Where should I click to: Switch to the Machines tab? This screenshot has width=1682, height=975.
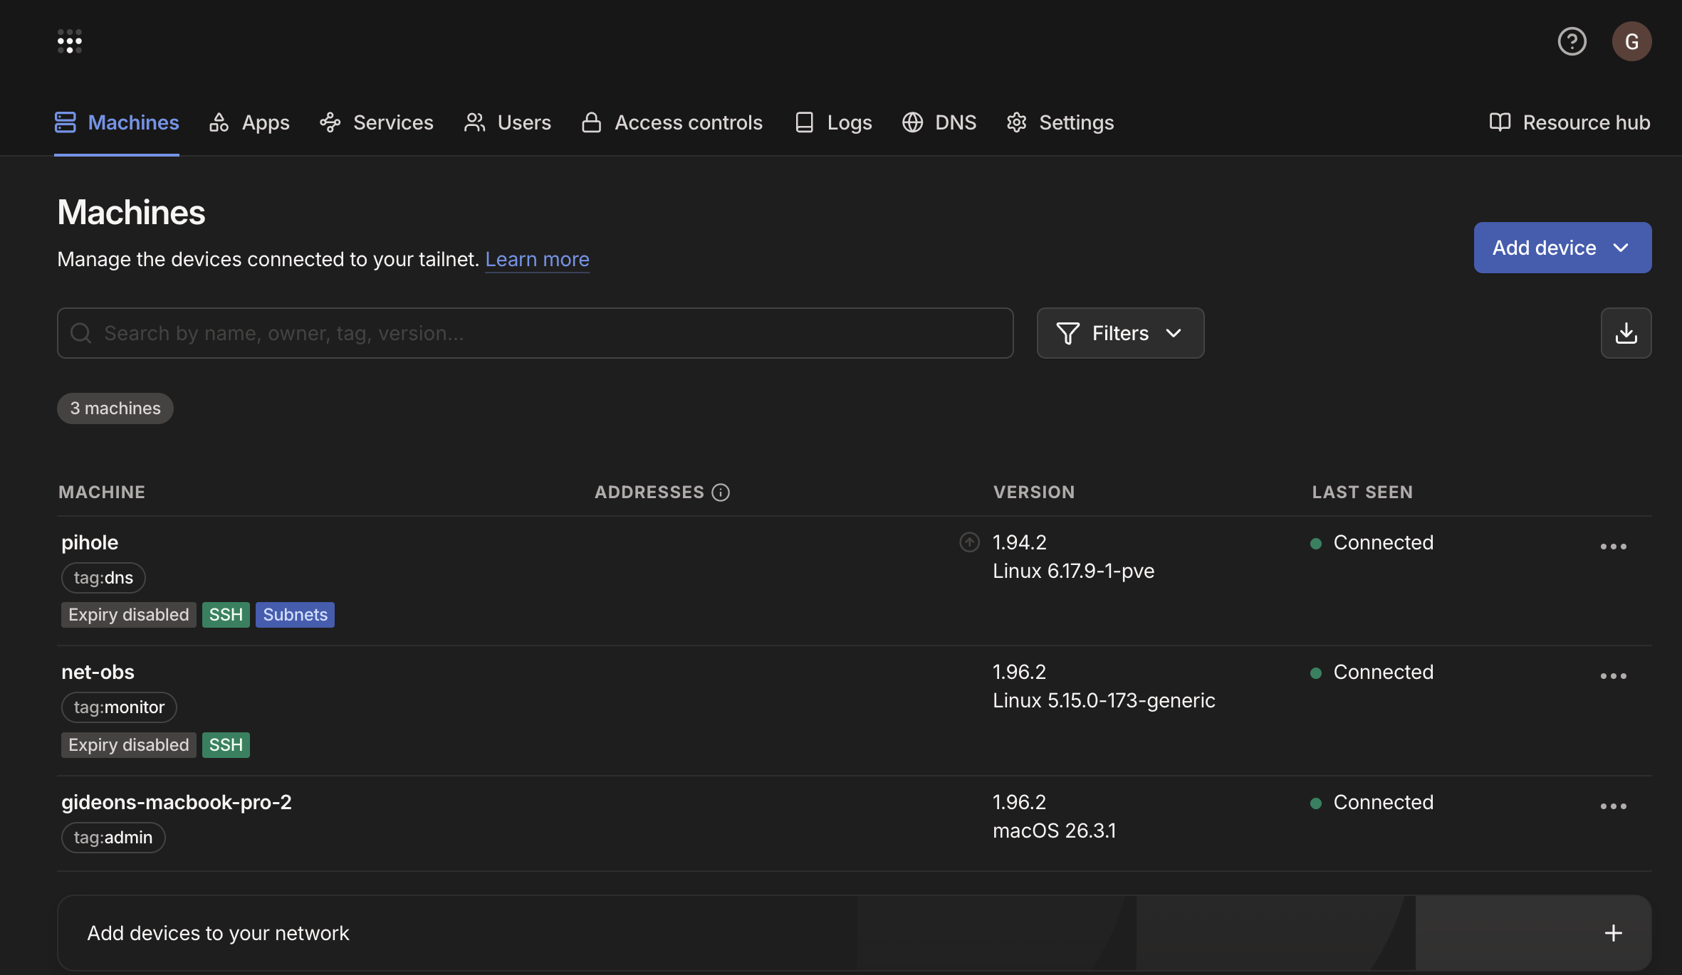coord(117,122)
